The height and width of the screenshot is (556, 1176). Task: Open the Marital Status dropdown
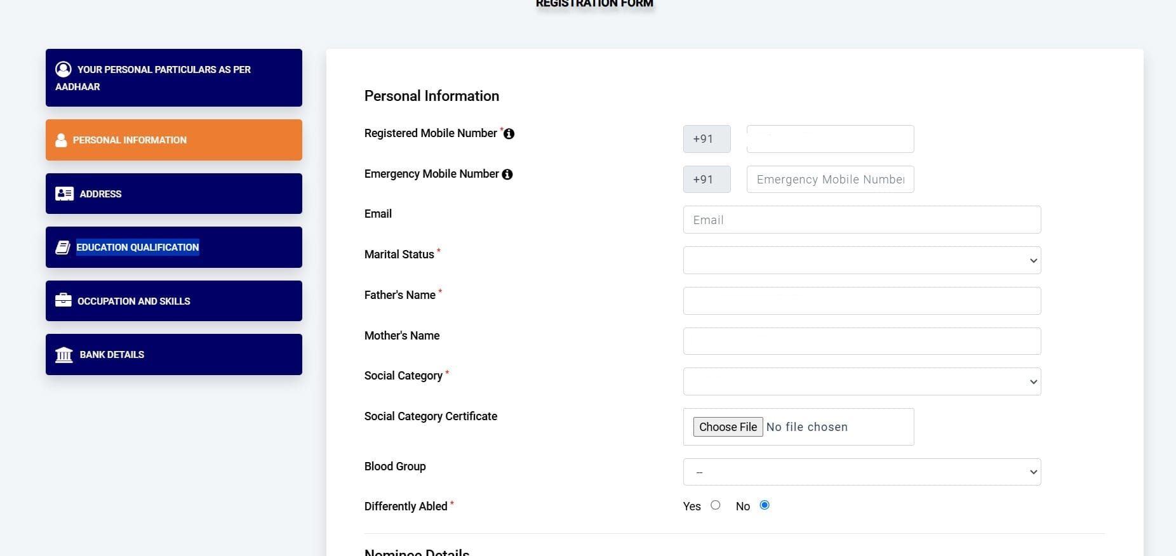[x=861, y=260]
